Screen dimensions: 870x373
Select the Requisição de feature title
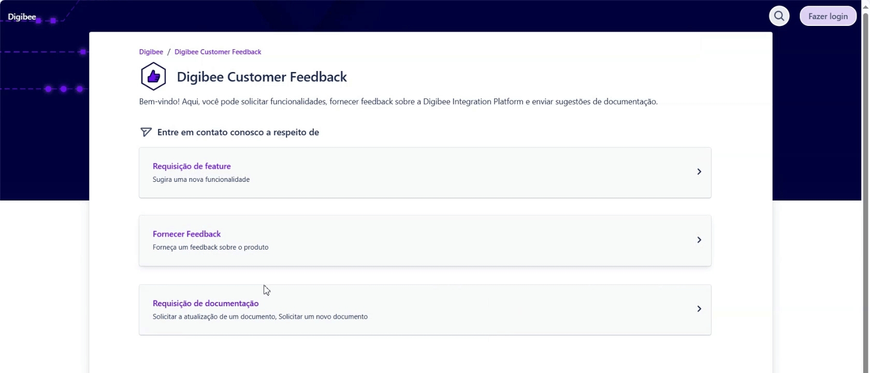(x=192, y=166)
